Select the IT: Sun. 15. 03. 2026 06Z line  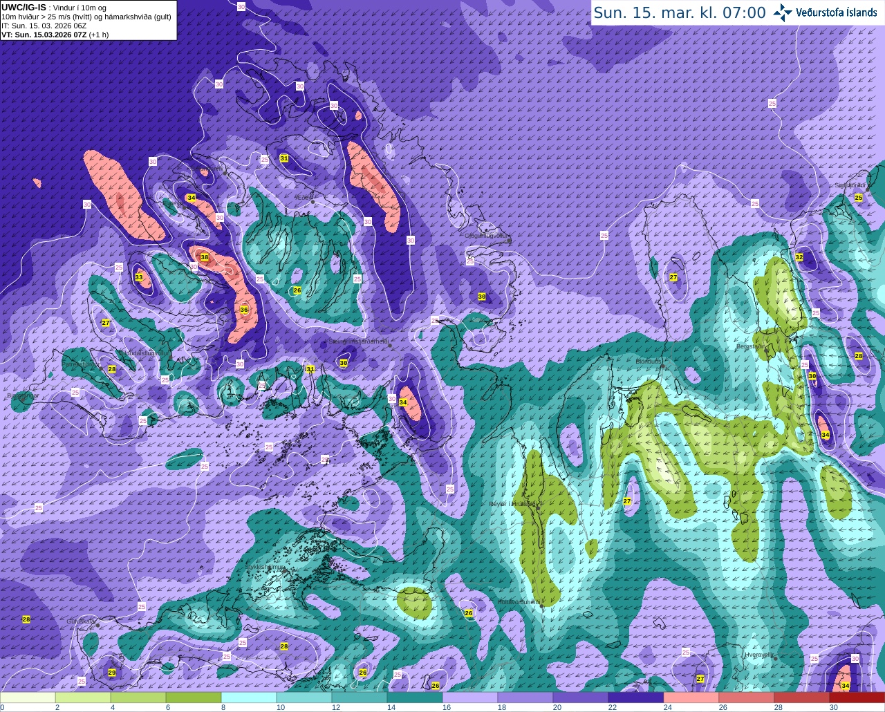[x=44, y=26]
